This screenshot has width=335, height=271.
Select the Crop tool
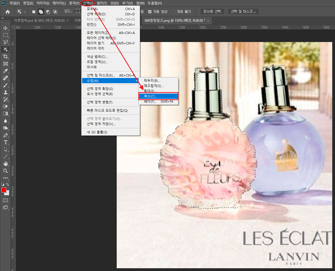click(5, 57)
